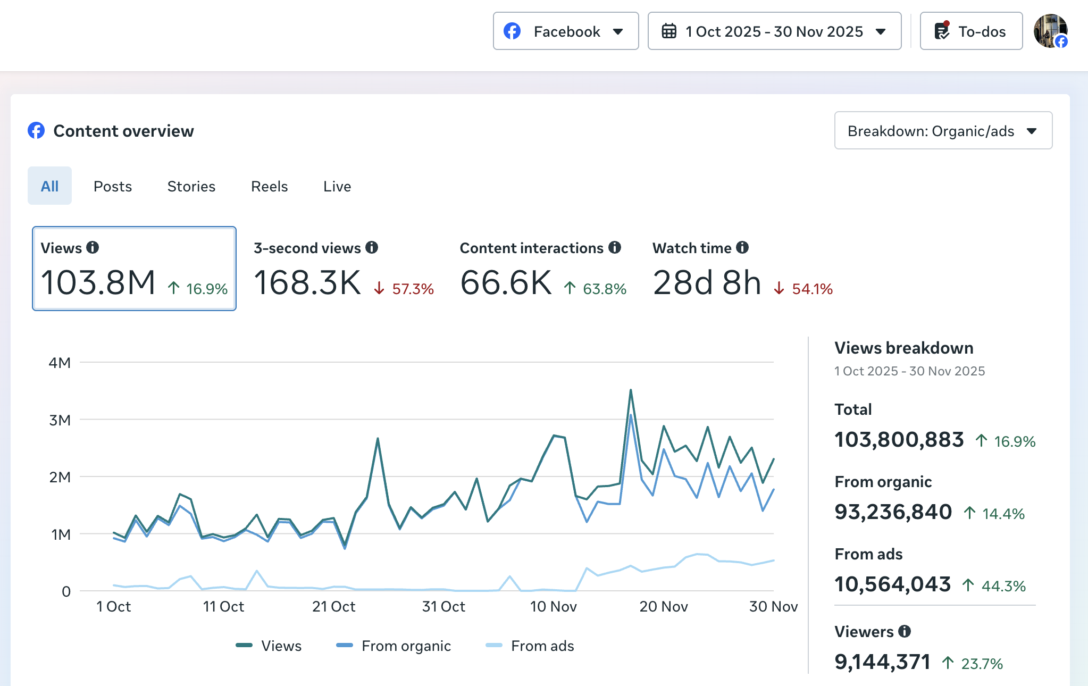Click the highest views peak on the chart

click(631, 390)
